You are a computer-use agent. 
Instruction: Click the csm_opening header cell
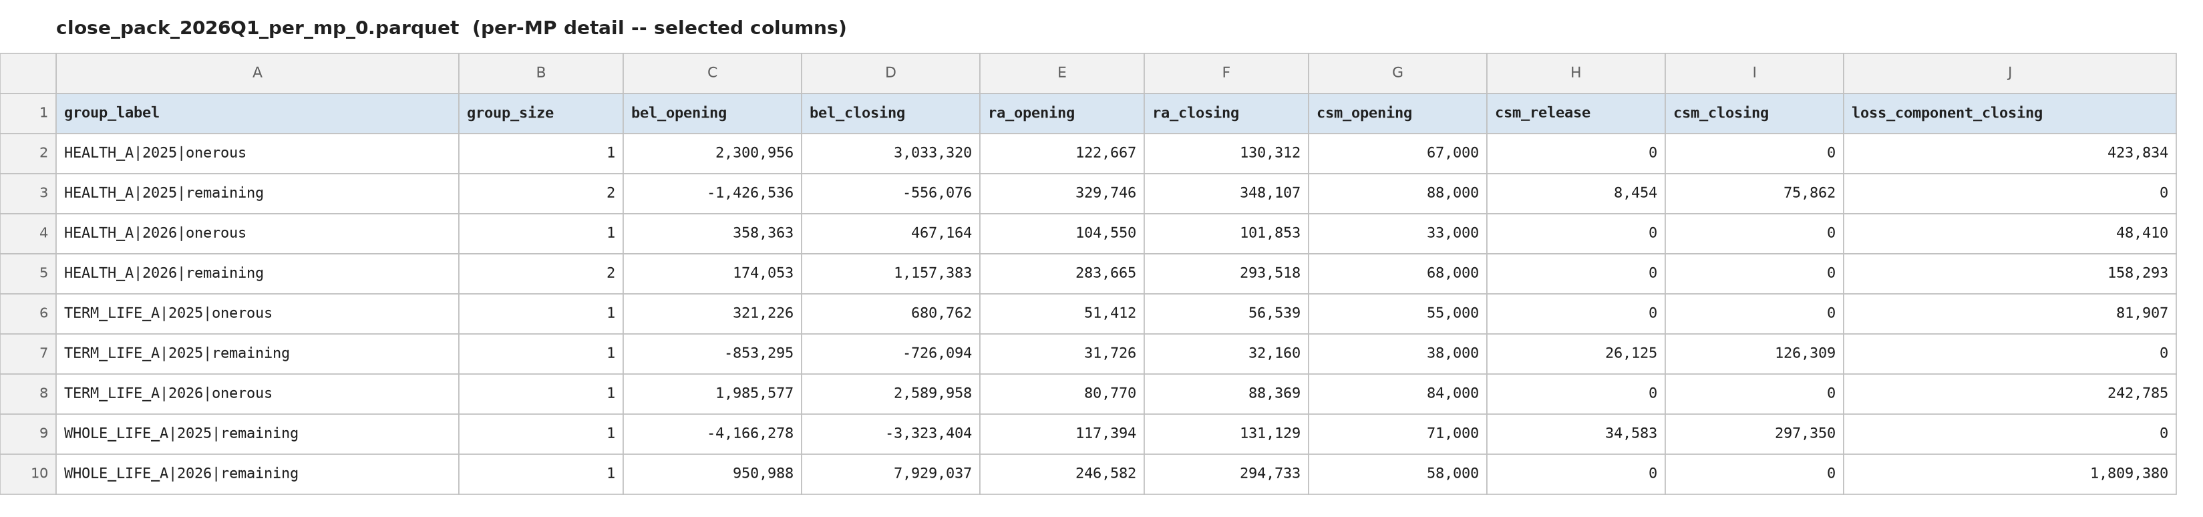coord(1397,114)
